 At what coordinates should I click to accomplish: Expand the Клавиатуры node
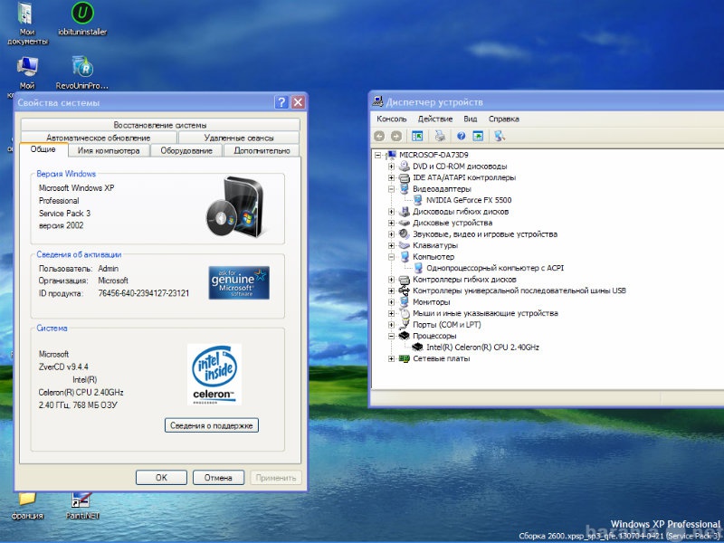(x=391, y=245)
